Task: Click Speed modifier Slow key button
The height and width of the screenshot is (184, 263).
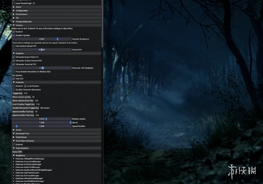Action: [23, 115]
